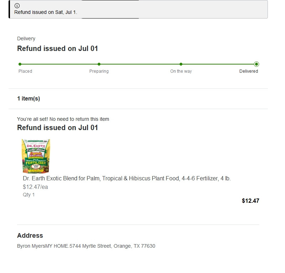
Task: Click the $12.47/ea unit price text
Action: pos(35,187)
